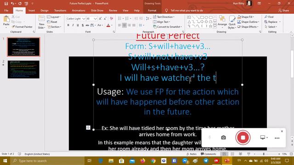Click Reset slide button
The width and height of the screenshot is (294, 165).
pos(52,22)
